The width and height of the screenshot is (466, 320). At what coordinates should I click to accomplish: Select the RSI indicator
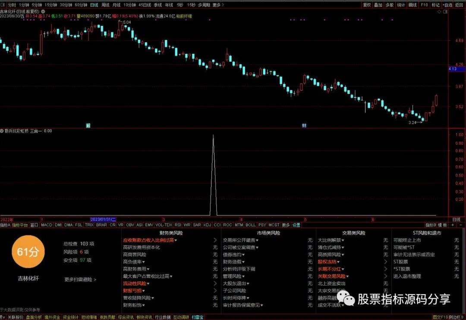pyautogui.click(x=178, y=225)
